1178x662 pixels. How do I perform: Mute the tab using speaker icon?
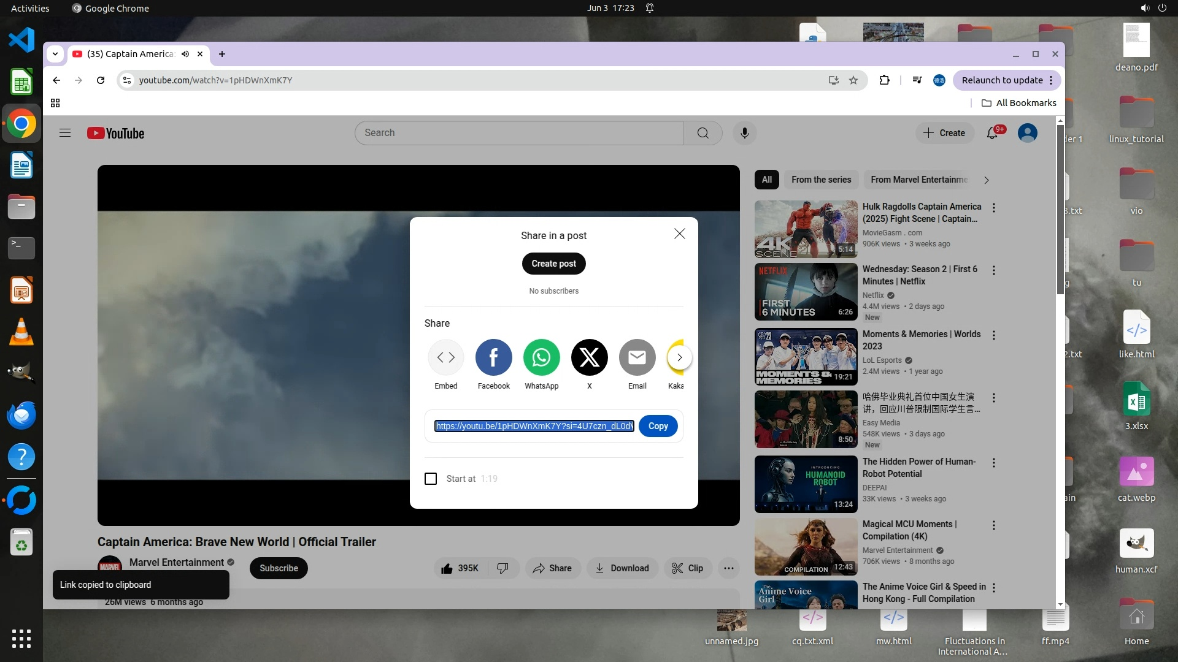point(185,54)
